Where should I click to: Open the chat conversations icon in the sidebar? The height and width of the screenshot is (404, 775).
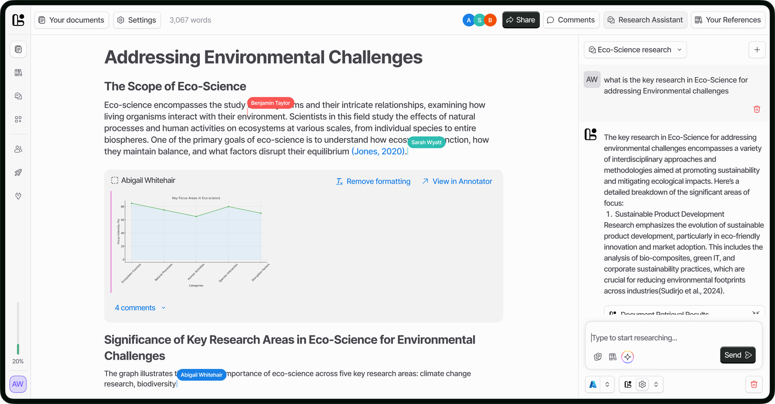click(18, 96)
